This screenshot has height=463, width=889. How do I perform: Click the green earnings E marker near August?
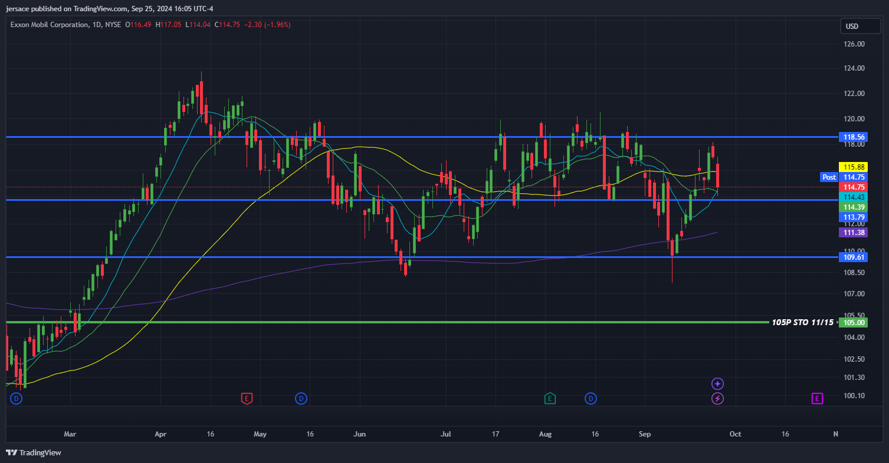coord(550,399)
